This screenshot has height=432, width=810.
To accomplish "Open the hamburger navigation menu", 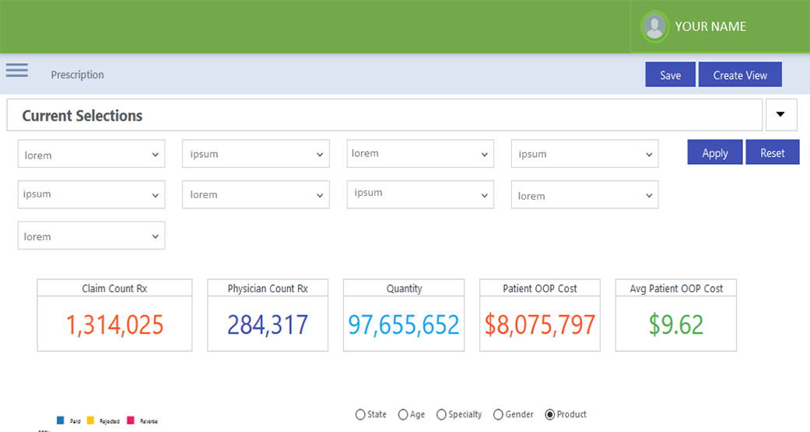I will pos(17,71).
